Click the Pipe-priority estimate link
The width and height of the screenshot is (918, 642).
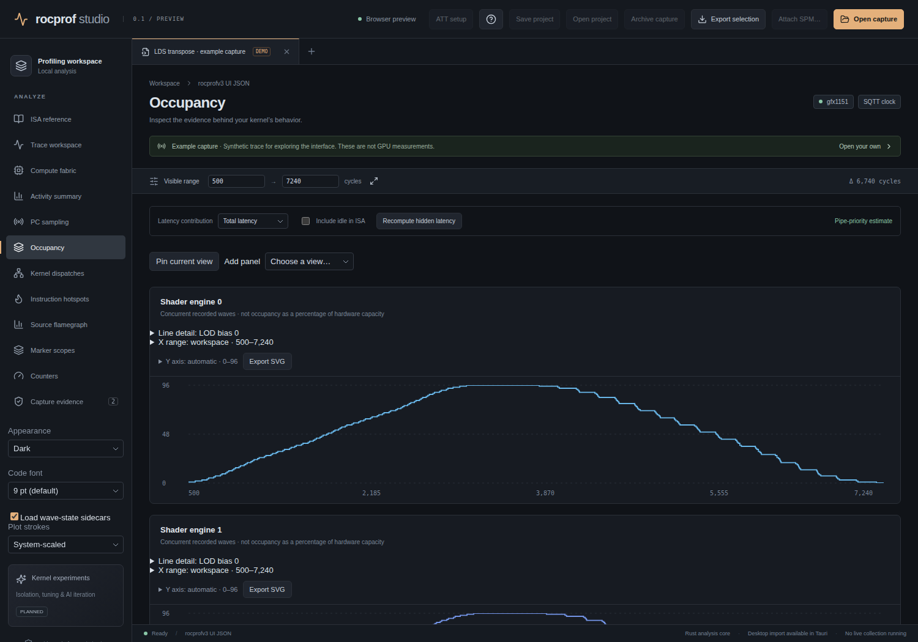tap(864, 221)
